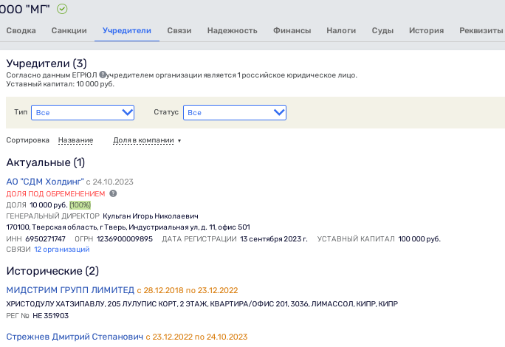Switch to the Санкции tab
Image resolution: width=505 pixels, height=347 pixels.
tap(69, 30)
